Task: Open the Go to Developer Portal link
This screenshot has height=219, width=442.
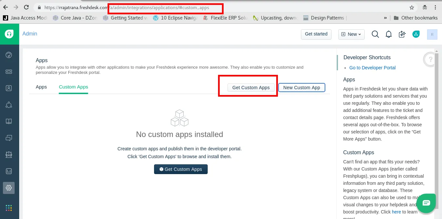Action: coord(372,68)
